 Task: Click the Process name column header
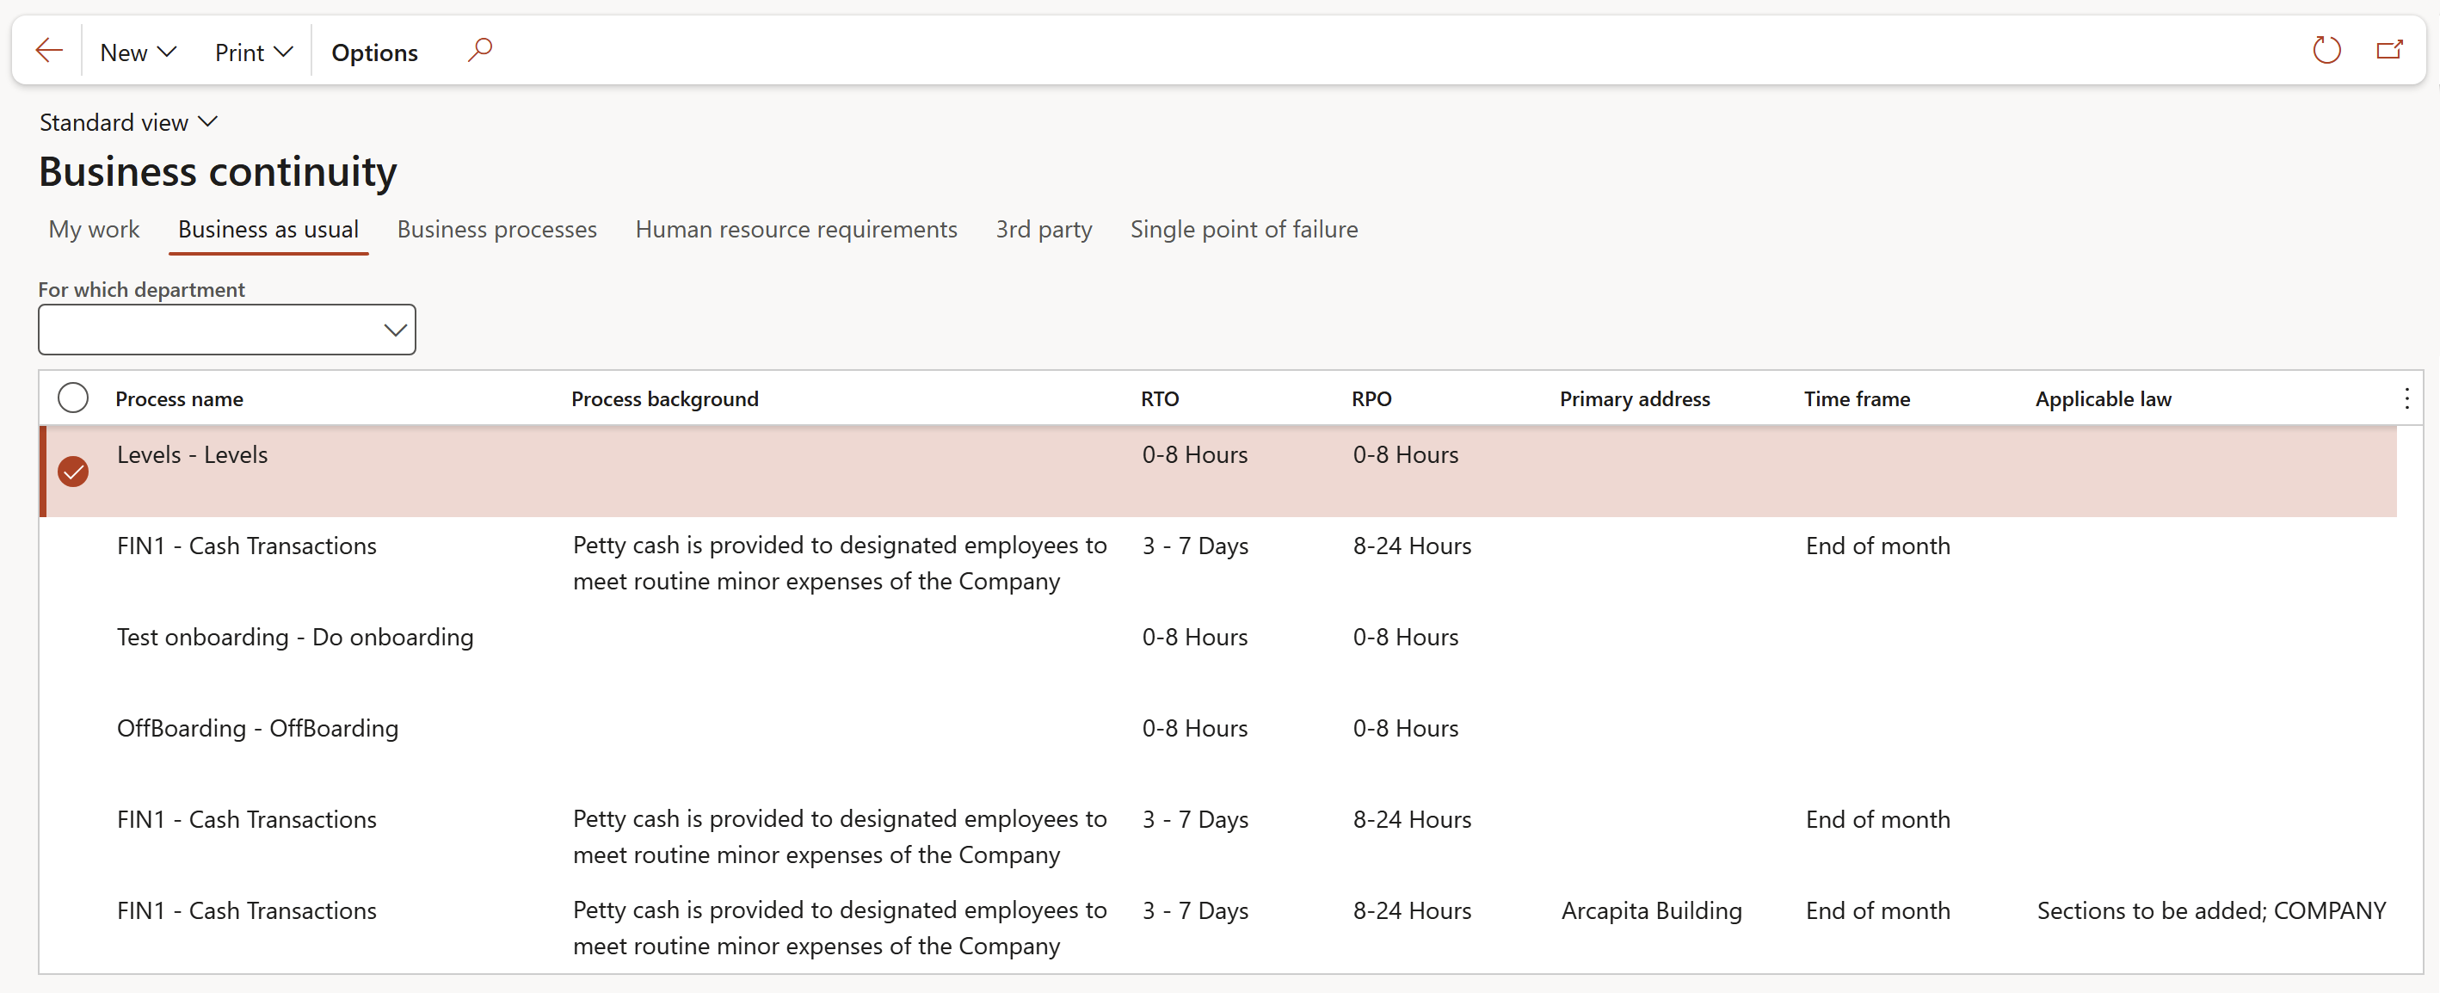click(x=179, y=399)
